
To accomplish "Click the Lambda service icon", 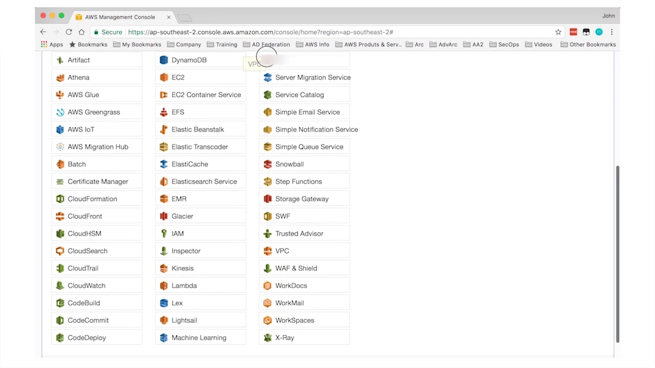I will (164, 286).
